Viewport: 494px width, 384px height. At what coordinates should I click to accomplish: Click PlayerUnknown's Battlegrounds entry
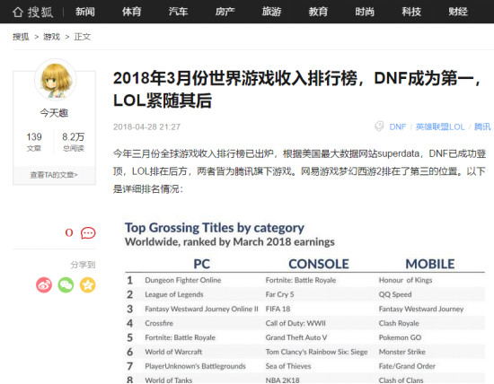[x=195, y=366]
